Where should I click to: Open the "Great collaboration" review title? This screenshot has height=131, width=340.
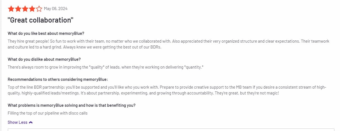[40, 20]
